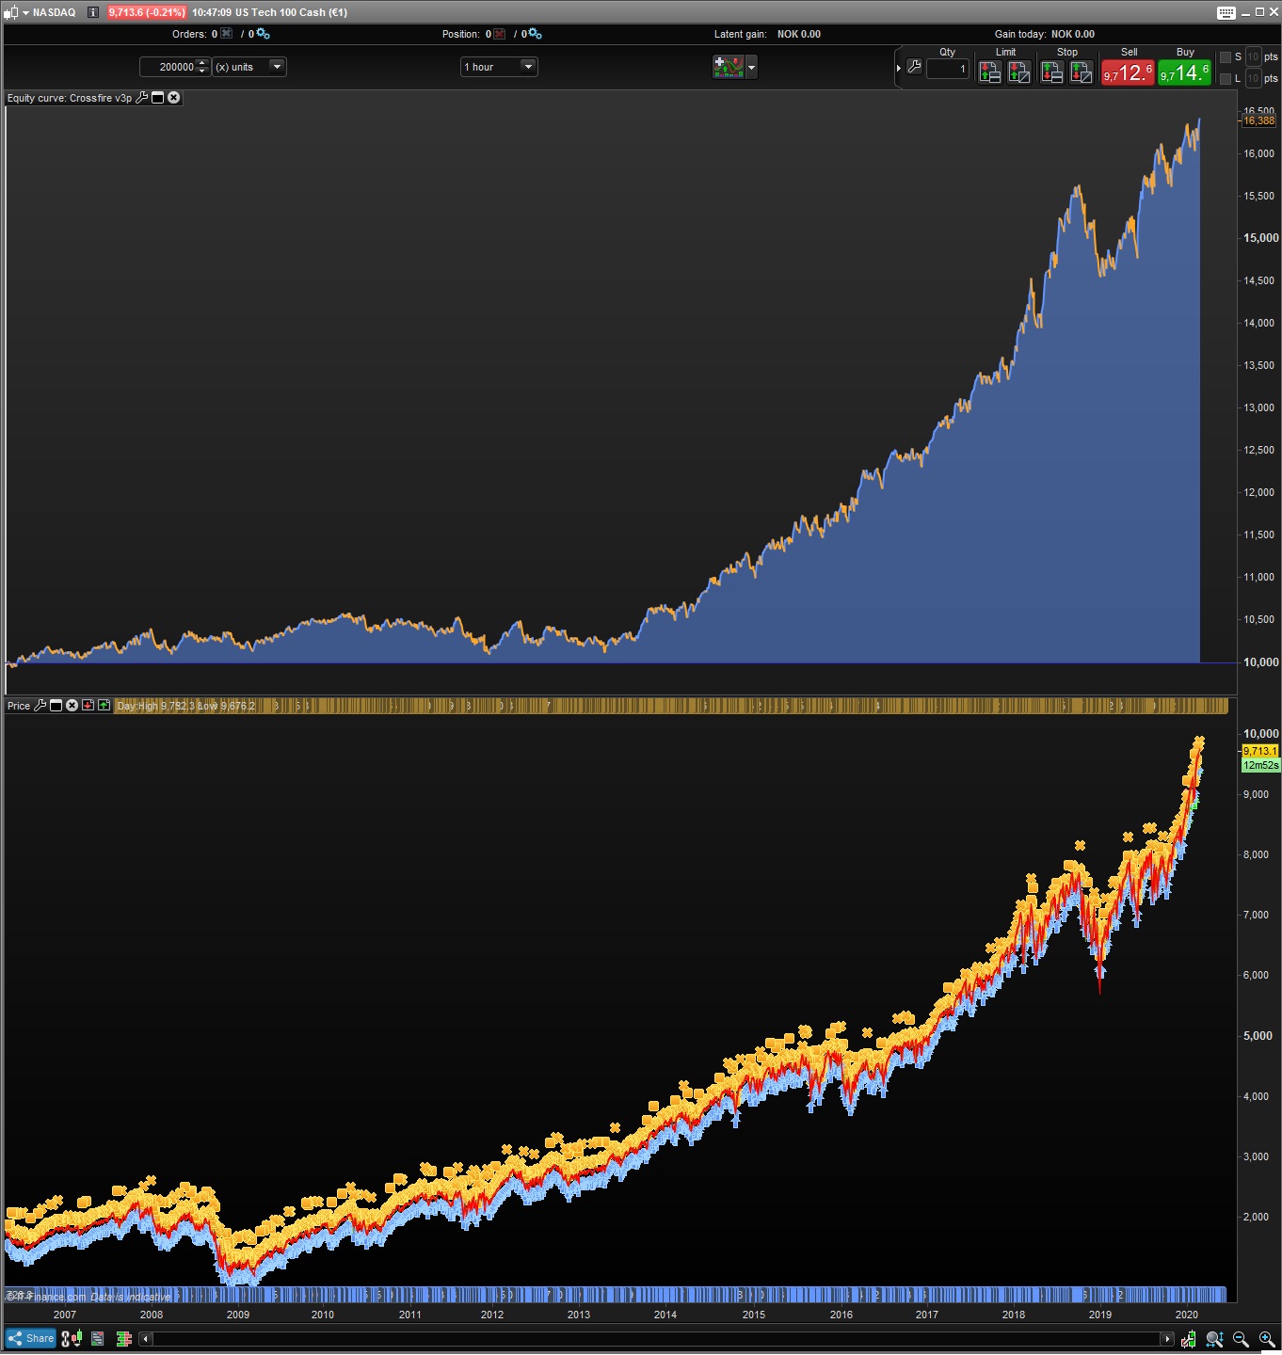Open the orders settings gears
Screen dimensions: 1282x1355
pos(263,34)
